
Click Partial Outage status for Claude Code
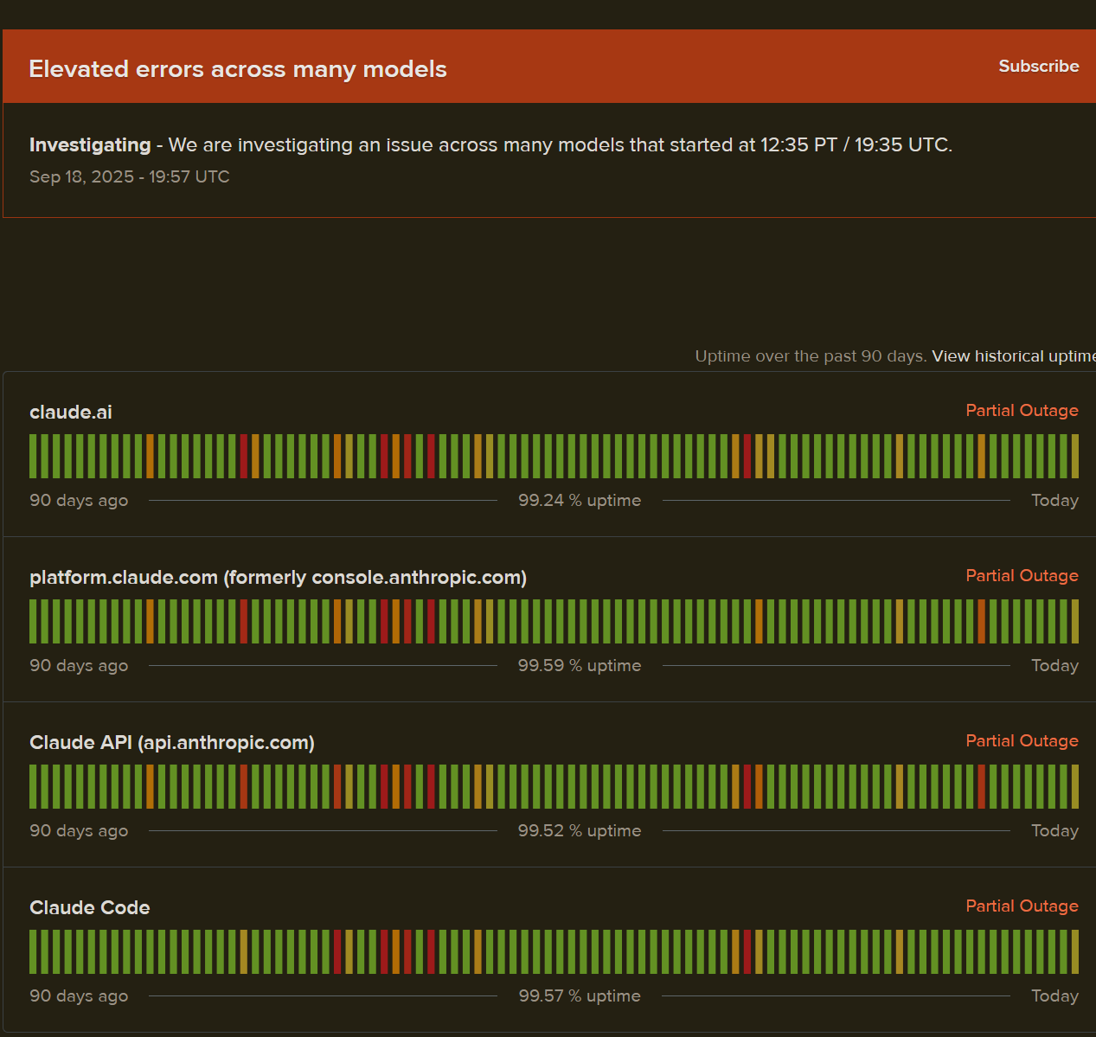[1022, 906]
